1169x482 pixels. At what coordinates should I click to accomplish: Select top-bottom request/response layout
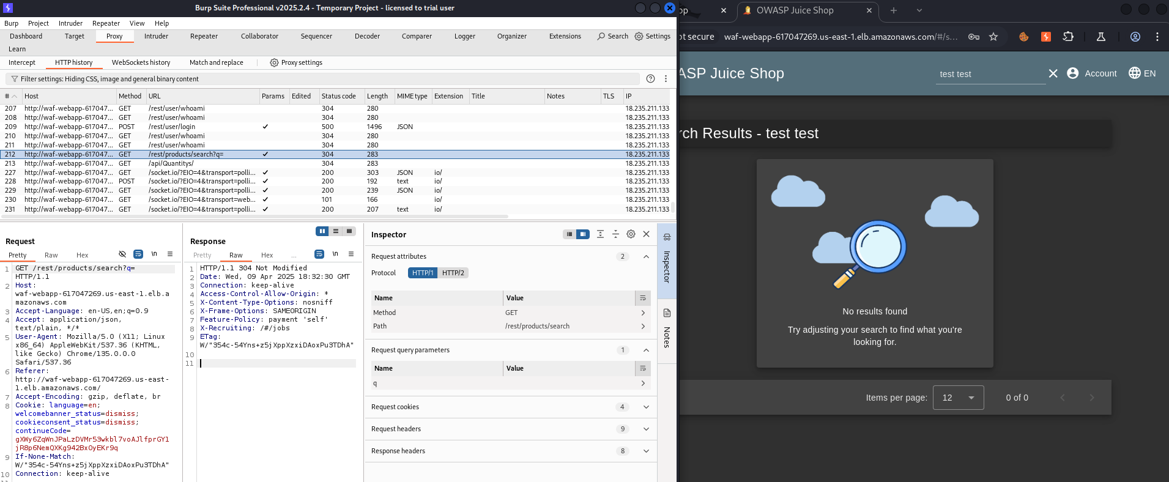(335, 231)
